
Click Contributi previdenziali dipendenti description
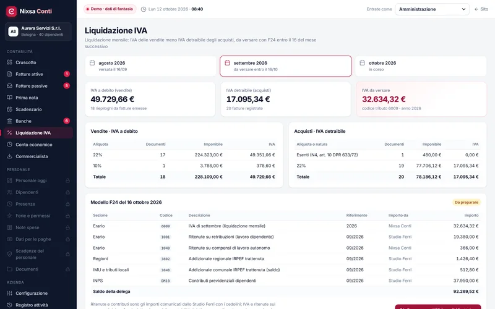[x=222, y=281]
